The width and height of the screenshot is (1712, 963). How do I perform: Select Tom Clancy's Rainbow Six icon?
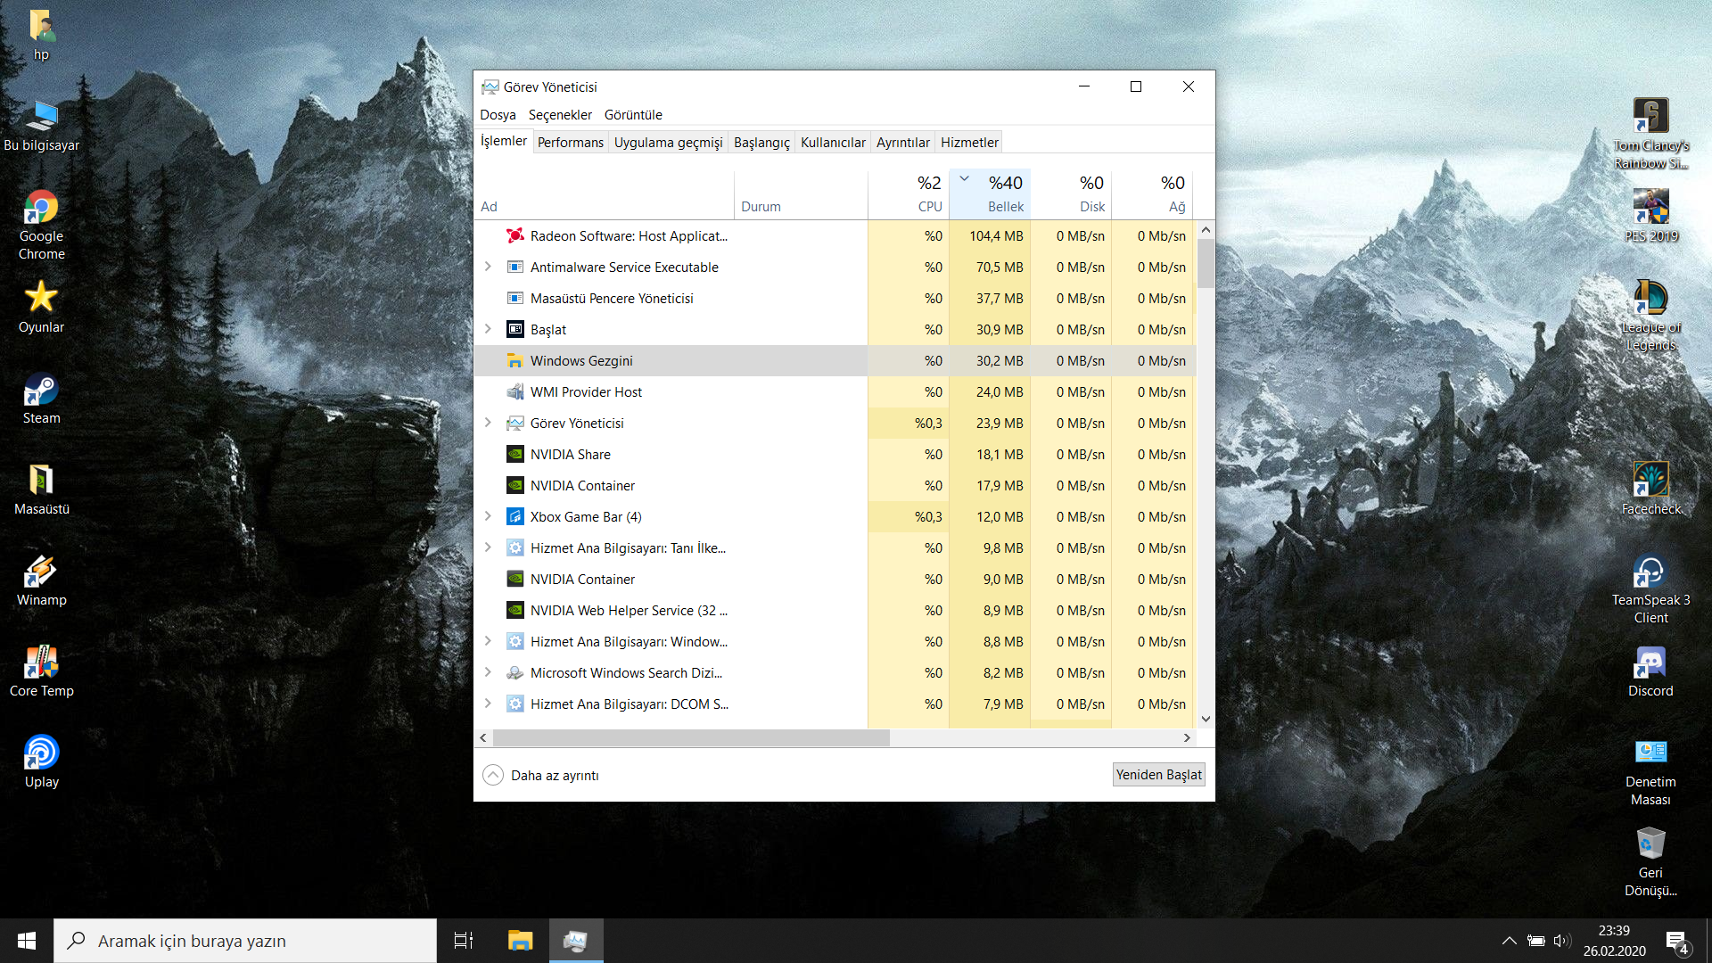[x=1650, y=134]
